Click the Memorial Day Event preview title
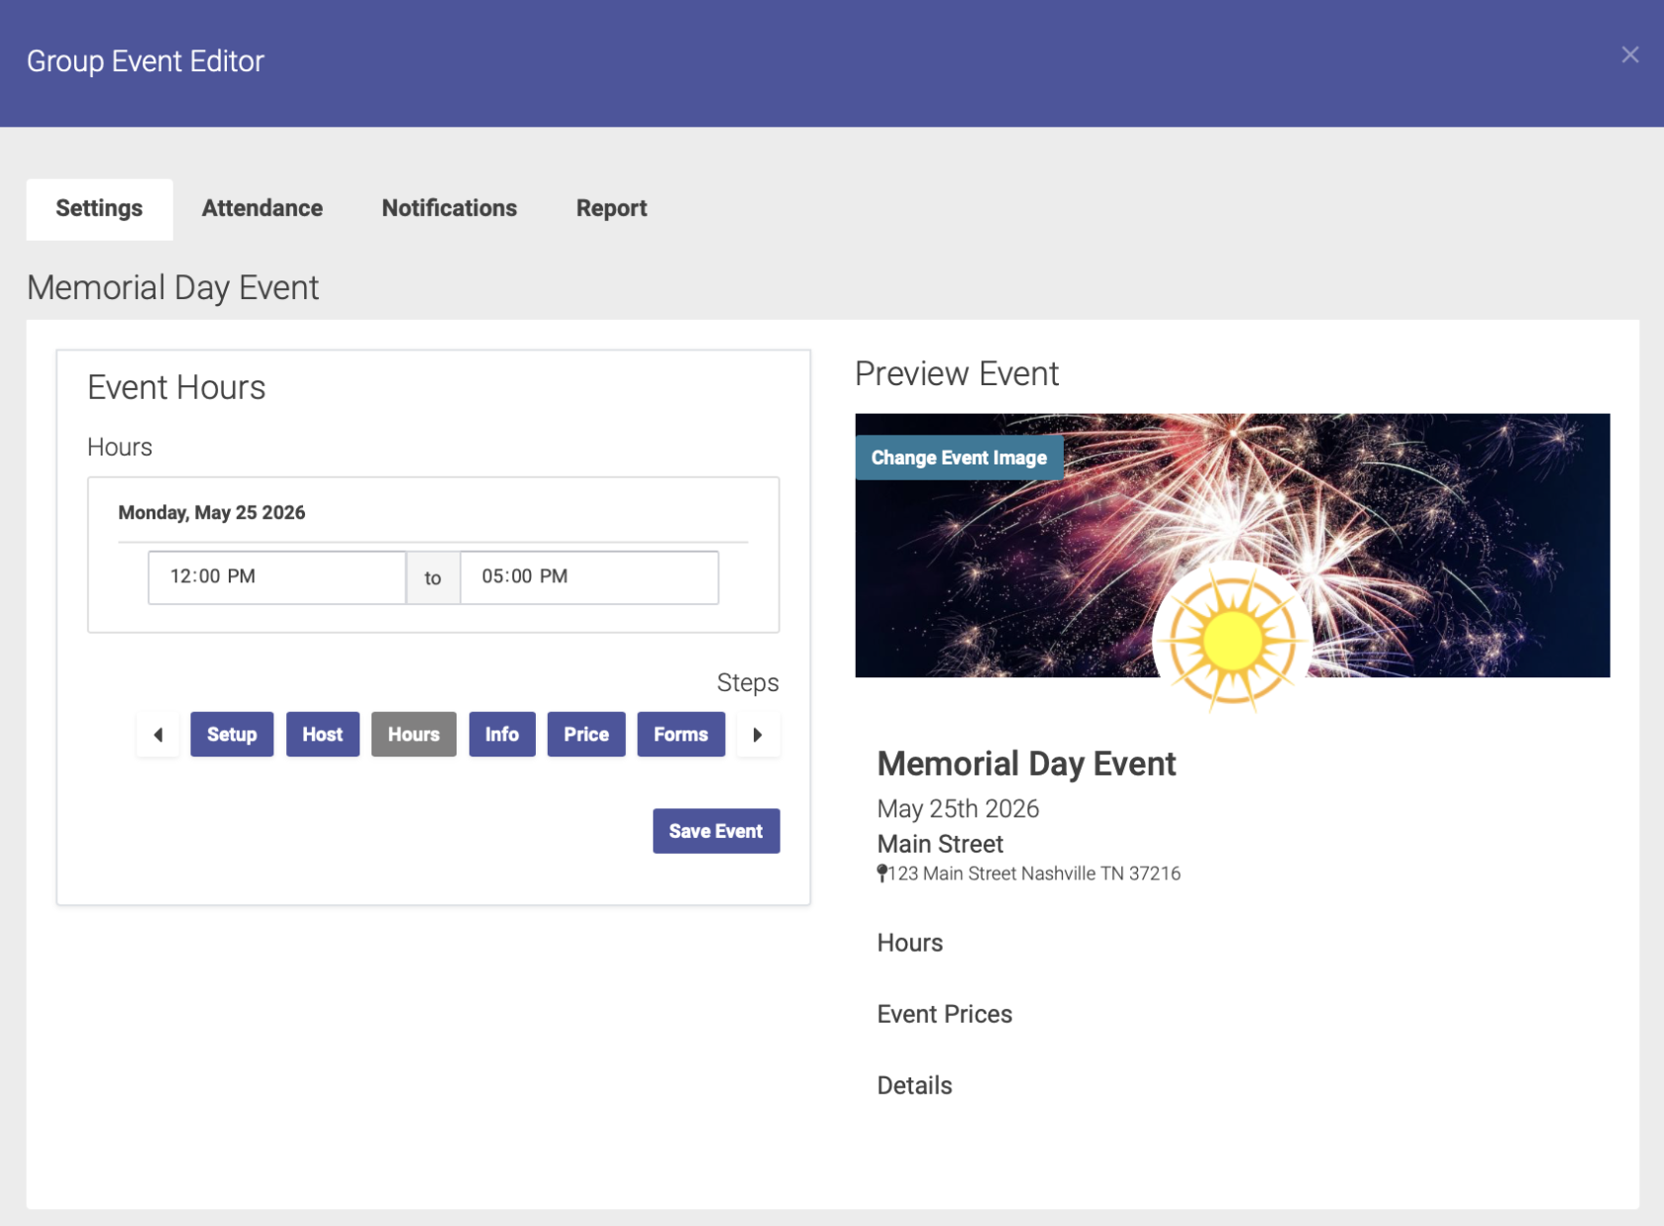 pos(1026,764)
